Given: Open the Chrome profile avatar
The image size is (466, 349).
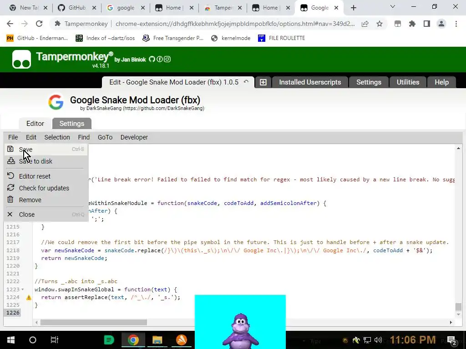Looking at the screenshot, I should coord(441,24).
